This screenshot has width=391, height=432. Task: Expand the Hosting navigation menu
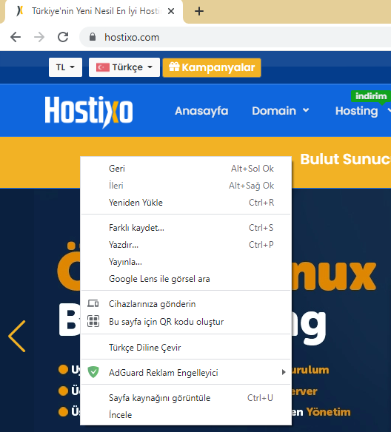[x=363, y=111]
